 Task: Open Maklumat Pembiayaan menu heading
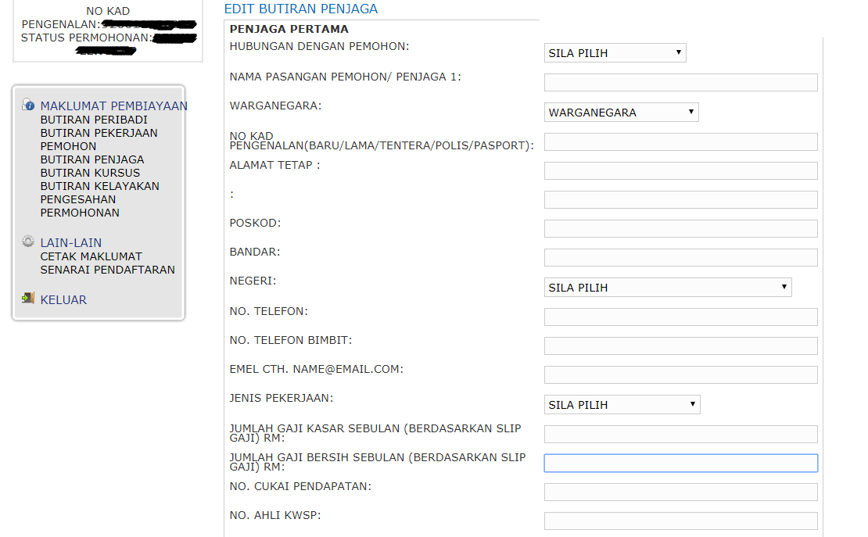[x=113, y=106]
